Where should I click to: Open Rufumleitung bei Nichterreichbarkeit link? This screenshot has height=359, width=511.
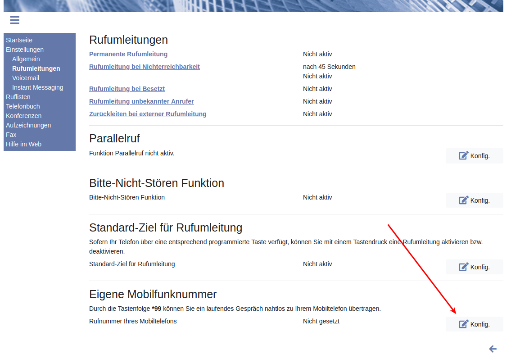pos(145,67)
